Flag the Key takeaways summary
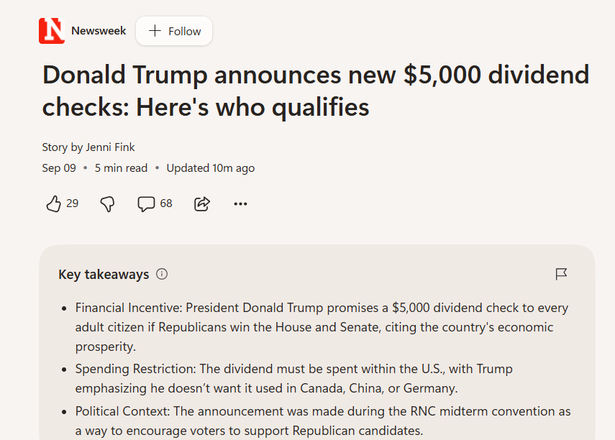Image resolution: width=615 pixels, height=440 pixels. [561, 274]
